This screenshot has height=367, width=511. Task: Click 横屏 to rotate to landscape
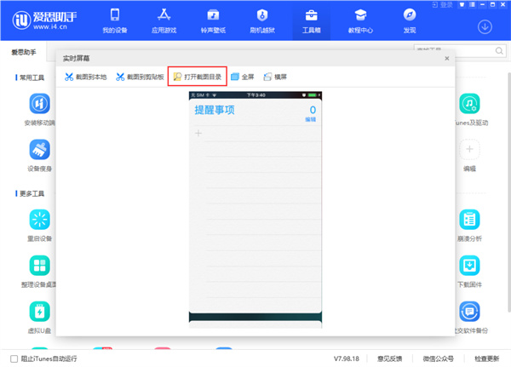point(277,77)
